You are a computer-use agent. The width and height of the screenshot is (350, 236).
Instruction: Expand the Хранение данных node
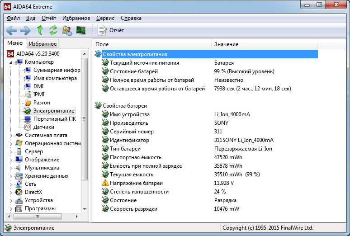(11, 176)
